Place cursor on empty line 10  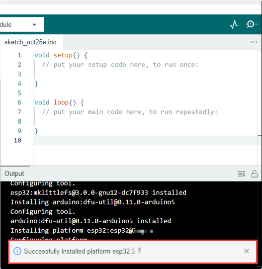[x=146, y=140]
